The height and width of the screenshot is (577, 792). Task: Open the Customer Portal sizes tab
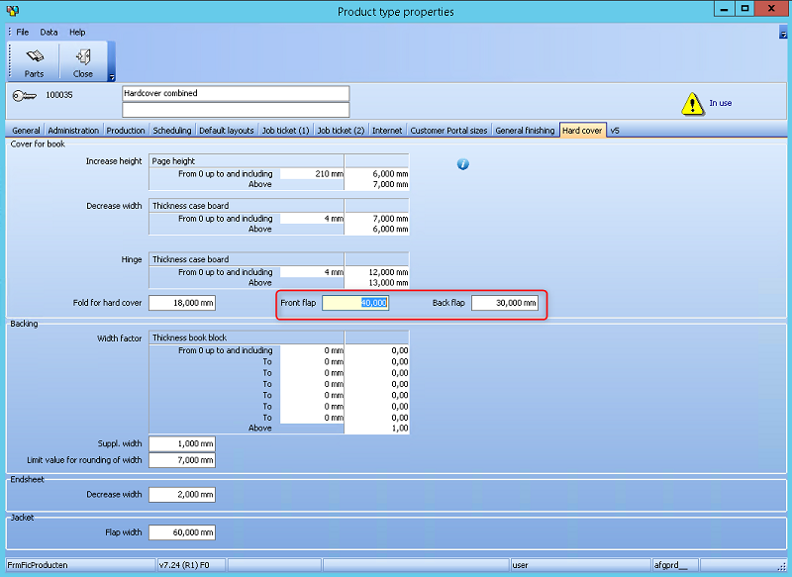tap(448, 131)
